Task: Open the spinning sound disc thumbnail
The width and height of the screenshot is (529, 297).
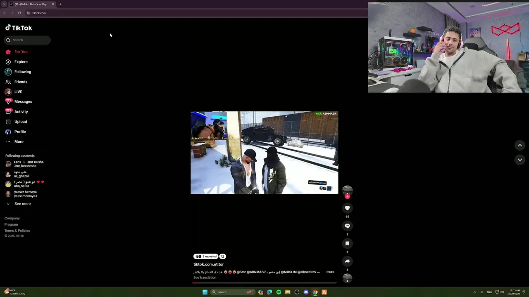Action: tap(347, 278)
